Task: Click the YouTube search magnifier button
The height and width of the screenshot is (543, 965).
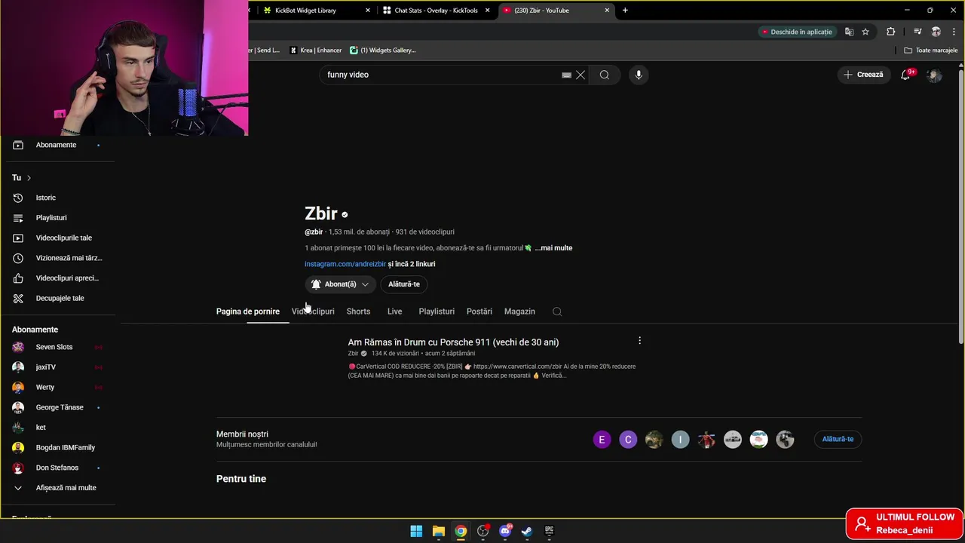Action: coord(604,75)
